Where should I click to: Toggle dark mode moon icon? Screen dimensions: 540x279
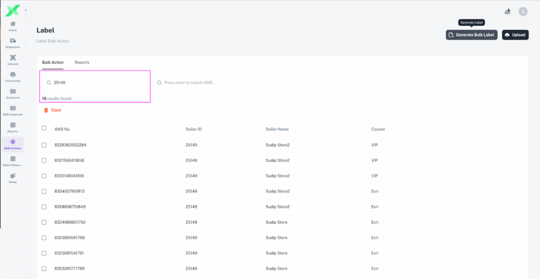point(507,12)
